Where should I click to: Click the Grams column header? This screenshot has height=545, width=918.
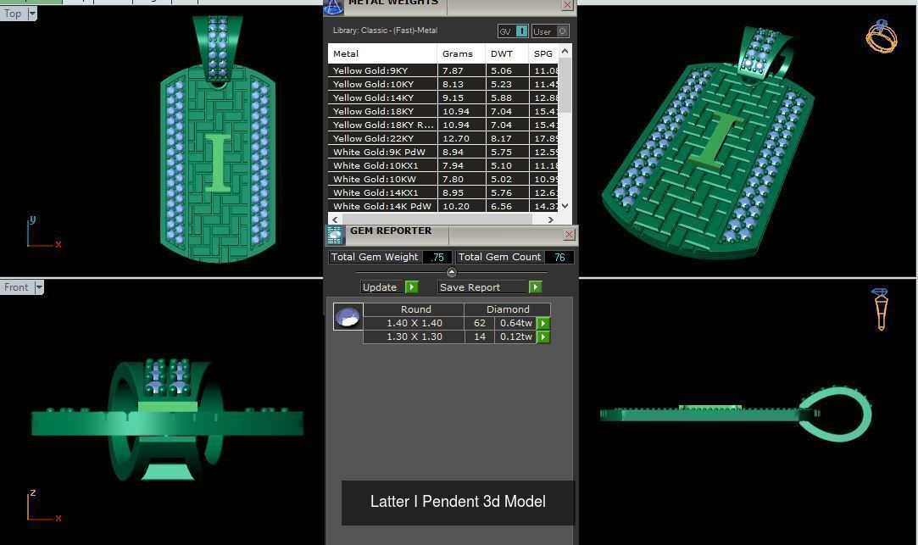point(461,53)
